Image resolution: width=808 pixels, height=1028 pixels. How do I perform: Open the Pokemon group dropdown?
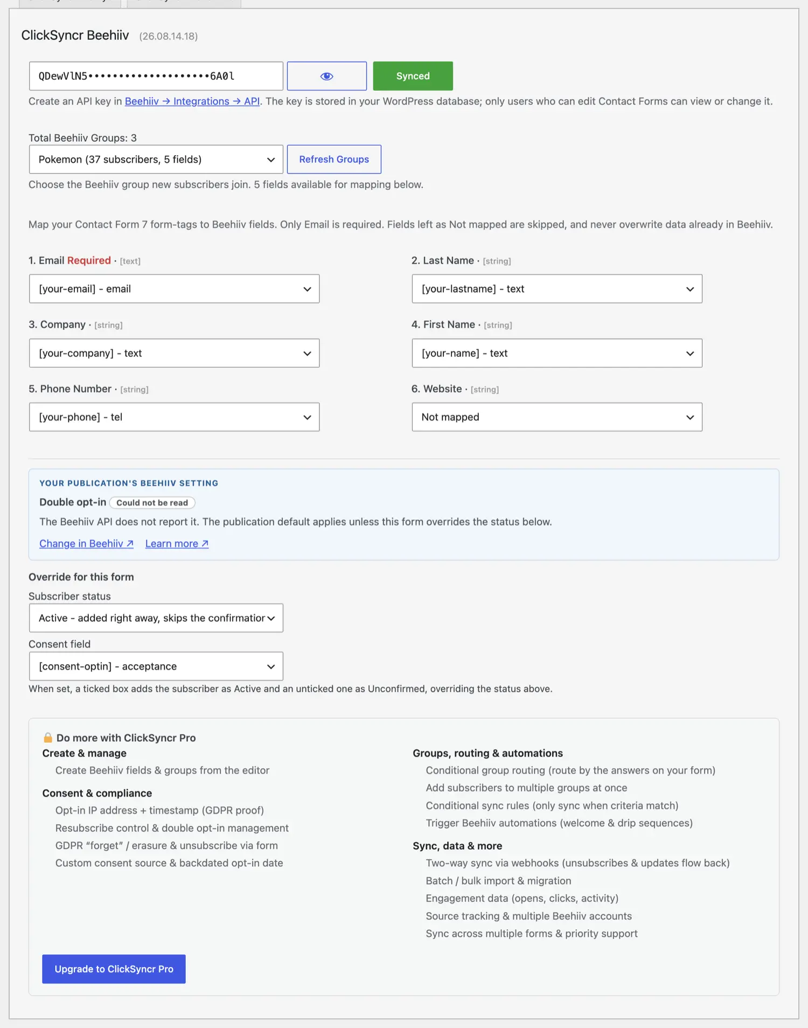(156, 160)
